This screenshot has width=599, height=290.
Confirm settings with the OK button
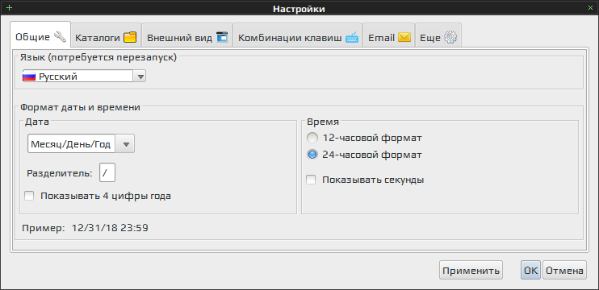[x=530, y=271]
